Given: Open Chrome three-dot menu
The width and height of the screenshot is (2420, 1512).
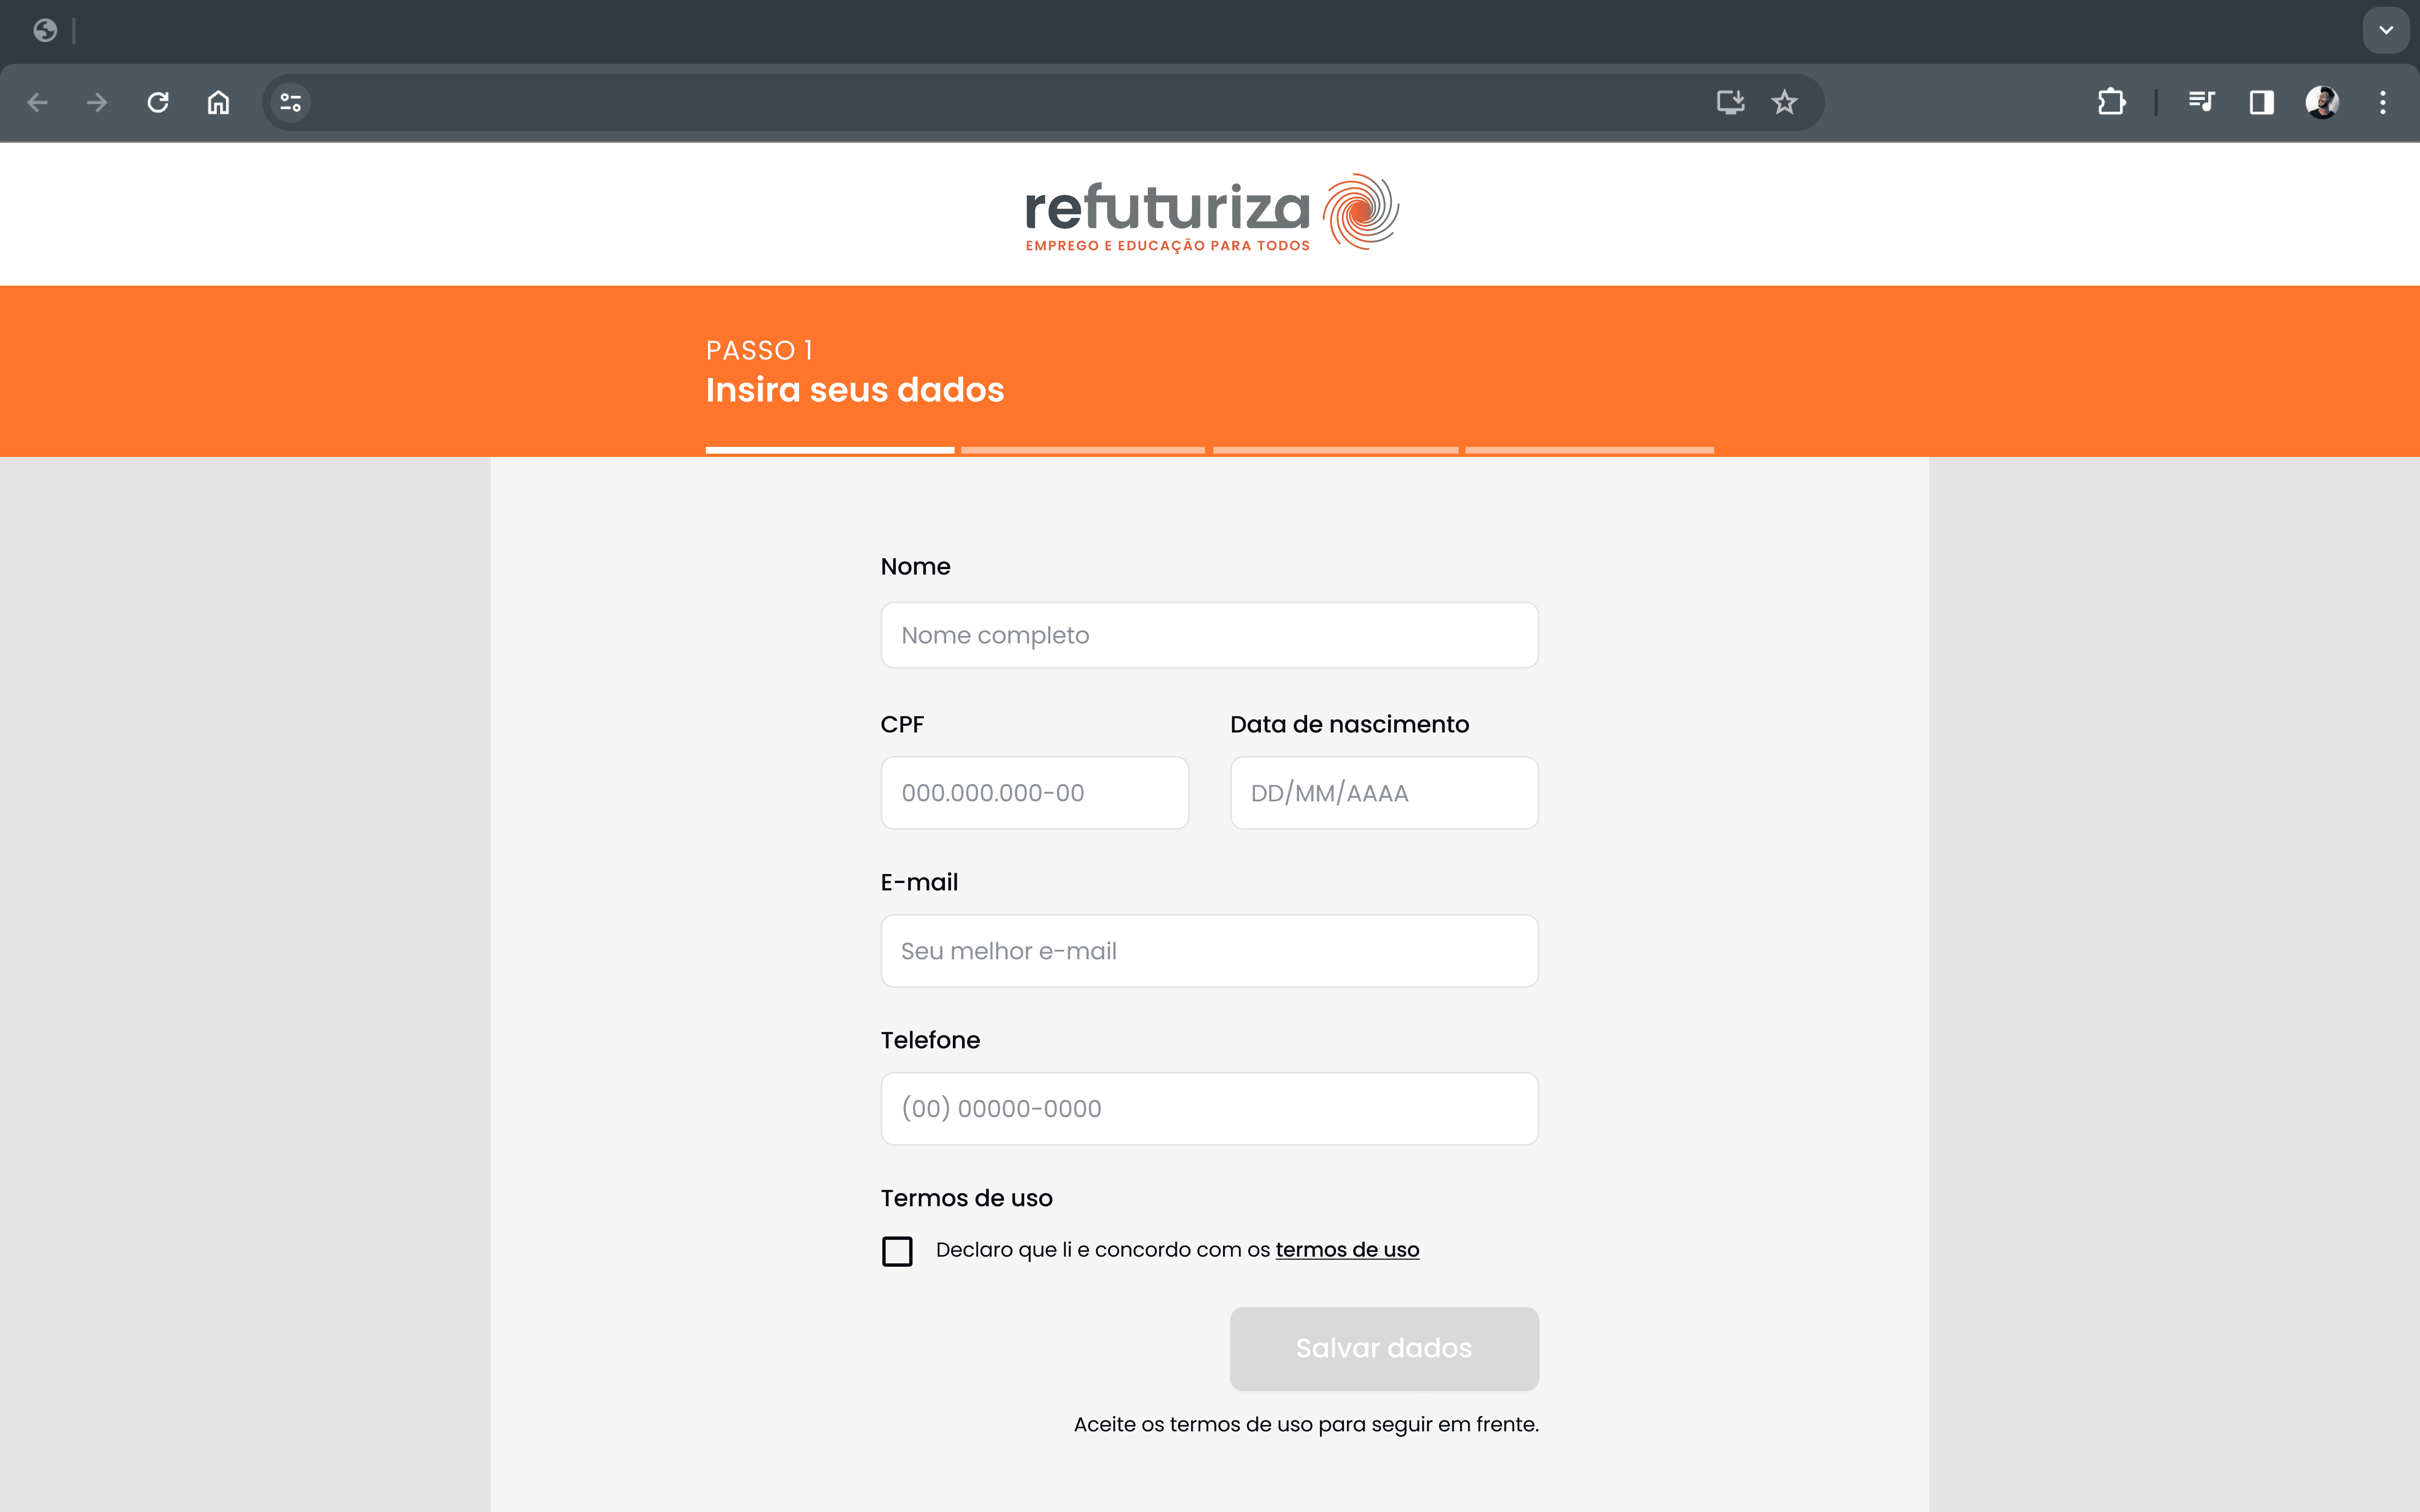Looking at the screenshot, I should pyautogui.click(x=2383, y=102).
